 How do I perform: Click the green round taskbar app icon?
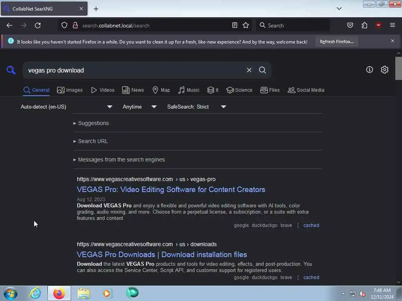[x=132, y=293]
